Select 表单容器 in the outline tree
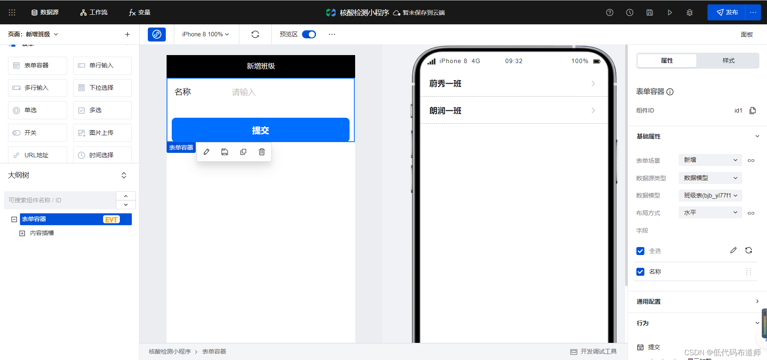This screenshot has height=360, width=767. (x=76, y=219)
